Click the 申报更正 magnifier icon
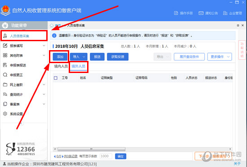The height and width of the screenshot is (167, 247). pos(5,75)
